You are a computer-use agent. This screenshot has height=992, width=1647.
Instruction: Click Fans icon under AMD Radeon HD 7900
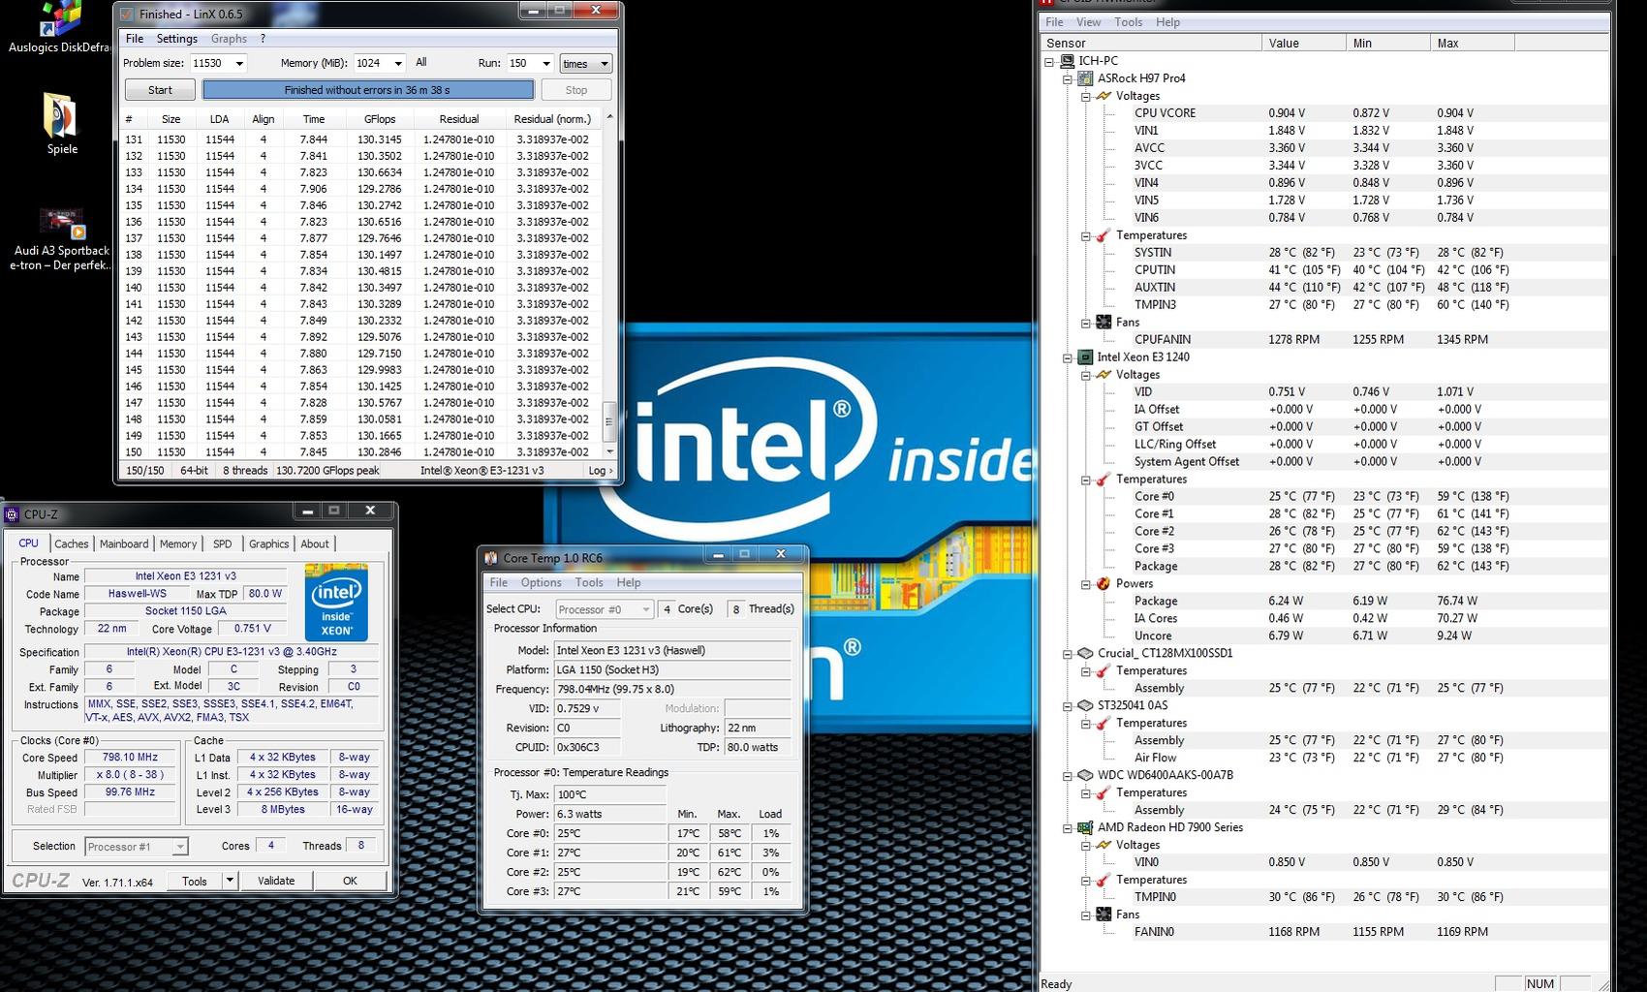1103,915
